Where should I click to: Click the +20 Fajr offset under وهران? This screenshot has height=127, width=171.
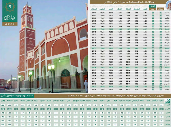pos(3,105)
